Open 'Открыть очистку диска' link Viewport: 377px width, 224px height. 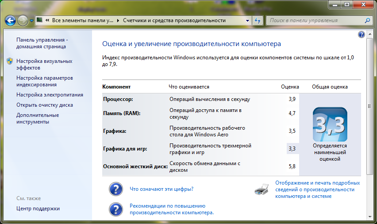click(45, 105)
